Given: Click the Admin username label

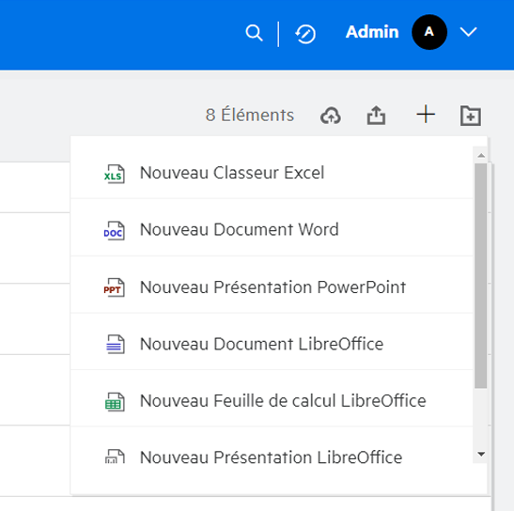Looking at the screenshot, I should coord(372,32).
